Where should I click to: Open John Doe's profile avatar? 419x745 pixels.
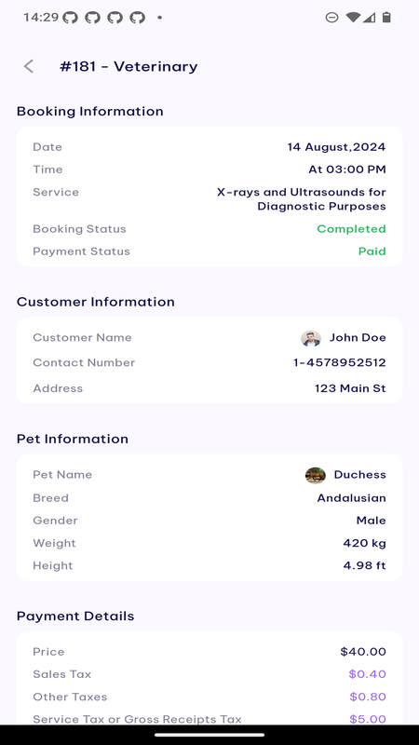(x=311, y=338)
